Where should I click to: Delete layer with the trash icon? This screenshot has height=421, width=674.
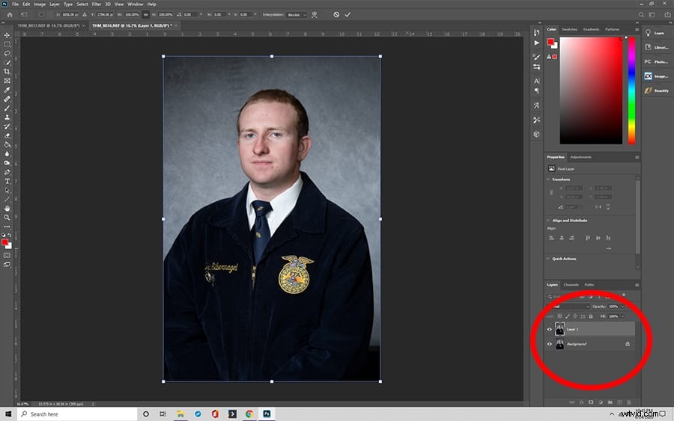click(629, 402)
